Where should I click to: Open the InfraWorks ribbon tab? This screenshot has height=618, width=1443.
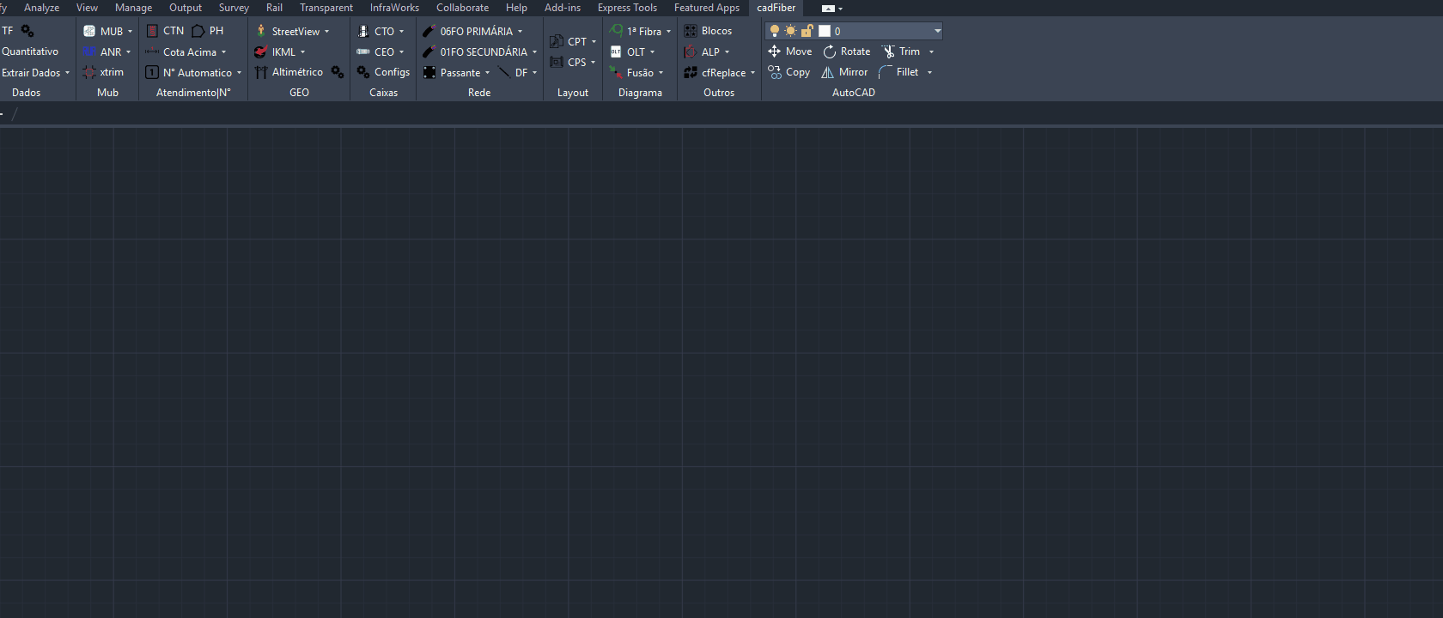tap(394, 8)
